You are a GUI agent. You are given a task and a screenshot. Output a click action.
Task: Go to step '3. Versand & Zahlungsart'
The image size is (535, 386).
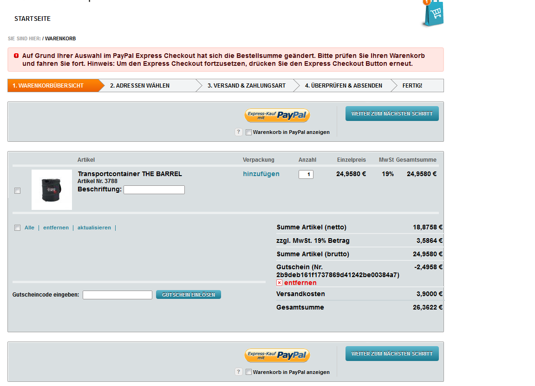pos(246,86)
